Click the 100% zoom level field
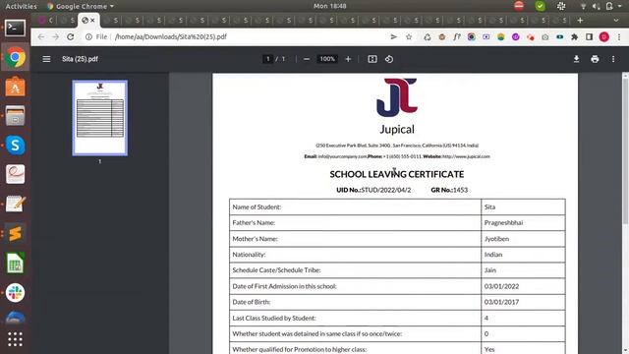The height and width of the screenshot is (354, 629). (x=327, y=59)
